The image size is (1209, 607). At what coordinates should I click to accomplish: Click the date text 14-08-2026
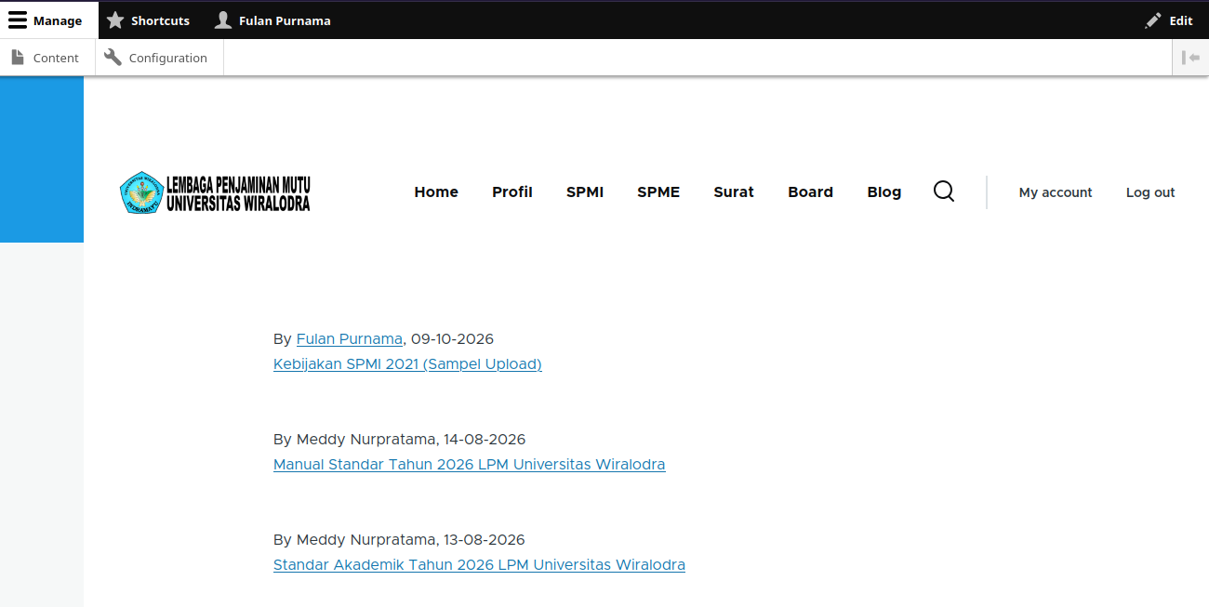pyautogui.click(x=485, y=439)
